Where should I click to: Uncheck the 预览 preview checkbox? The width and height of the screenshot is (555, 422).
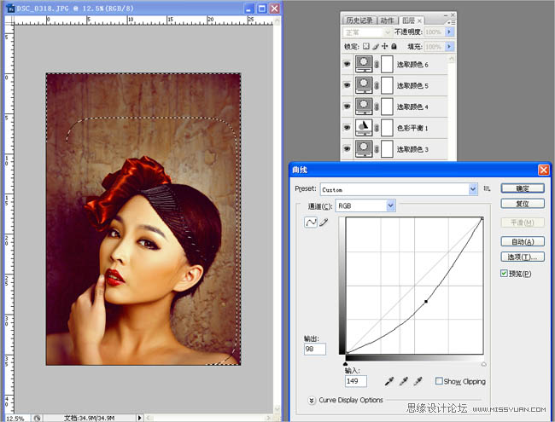pos(505,273)
